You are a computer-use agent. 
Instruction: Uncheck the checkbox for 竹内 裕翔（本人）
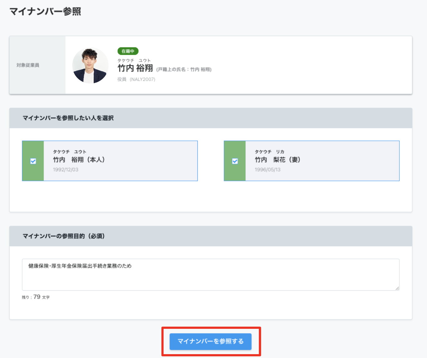click(33, 161)
